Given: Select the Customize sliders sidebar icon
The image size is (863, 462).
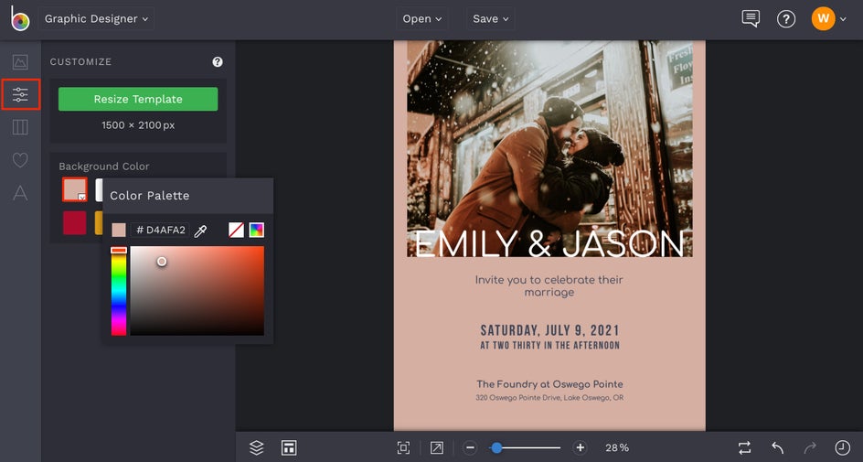Looking at the screenshot, I should tap(20, 94).
